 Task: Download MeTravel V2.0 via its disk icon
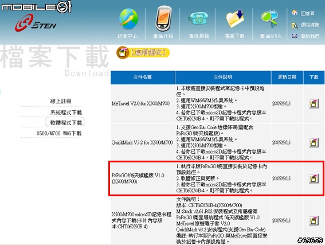(x=314, y=103)
